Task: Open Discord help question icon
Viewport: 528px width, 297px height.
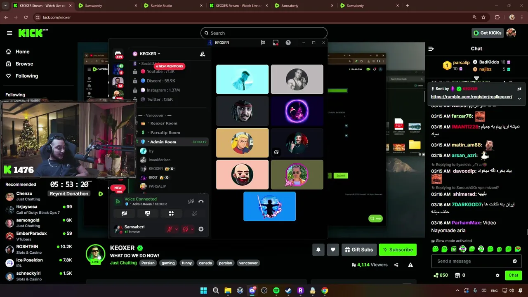Action: (x=288, y=42)
